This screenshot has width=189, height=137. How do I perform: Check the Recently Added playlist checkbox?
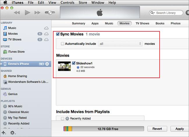coord(63,119)
